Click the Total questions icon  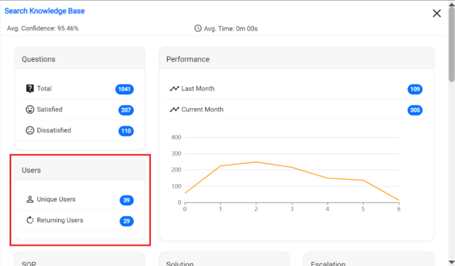[30, 89]
